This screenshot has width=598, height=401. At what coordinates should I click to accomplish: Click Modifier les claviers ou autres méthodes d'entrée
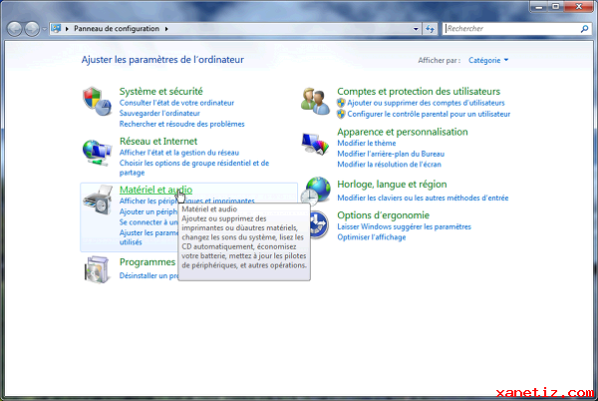pos(423,198)
